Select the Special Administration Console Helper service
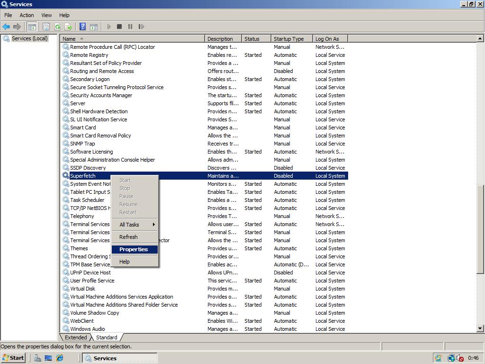 [x=112, y=159]
